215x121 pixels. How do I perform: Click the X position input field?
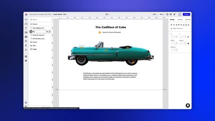tap(174, 37)
